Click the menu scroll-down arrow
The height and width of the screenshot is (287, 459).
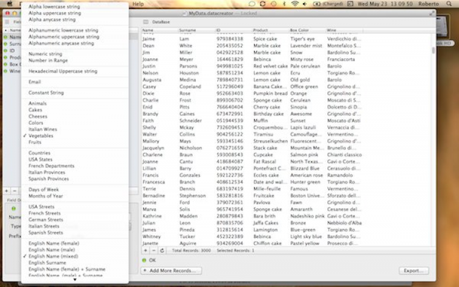(x=75, y=280)
